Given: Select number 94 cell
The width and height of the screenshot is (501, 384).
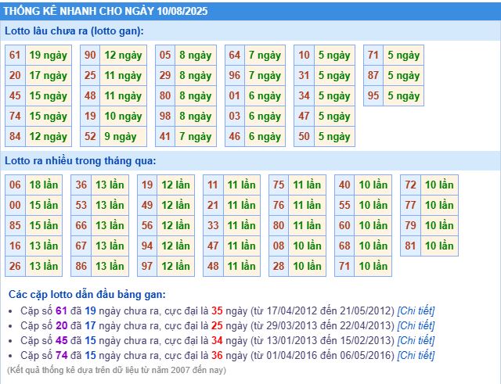Looking at the screenshot, I should [147, 246].
